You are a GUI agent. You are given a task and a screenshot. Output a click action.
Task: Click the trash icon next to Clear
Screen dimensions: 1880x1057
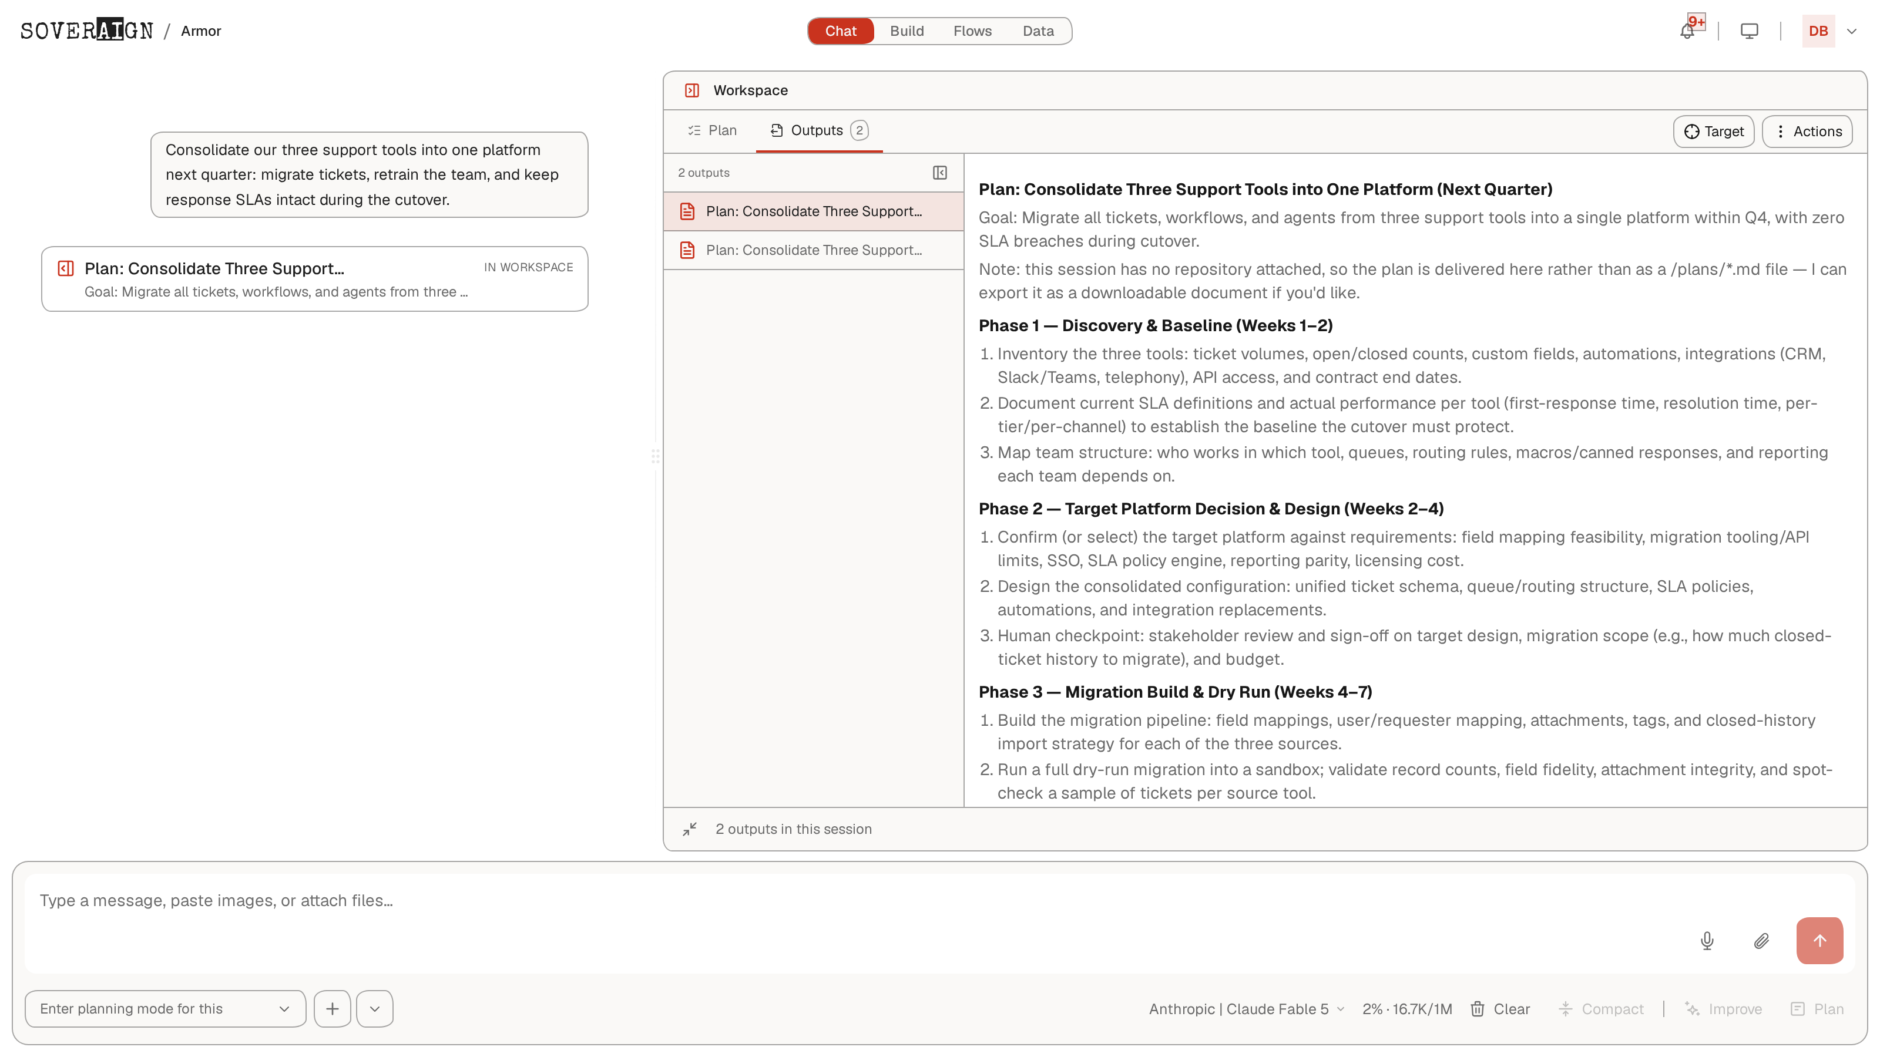[x=1477, y=1009]
